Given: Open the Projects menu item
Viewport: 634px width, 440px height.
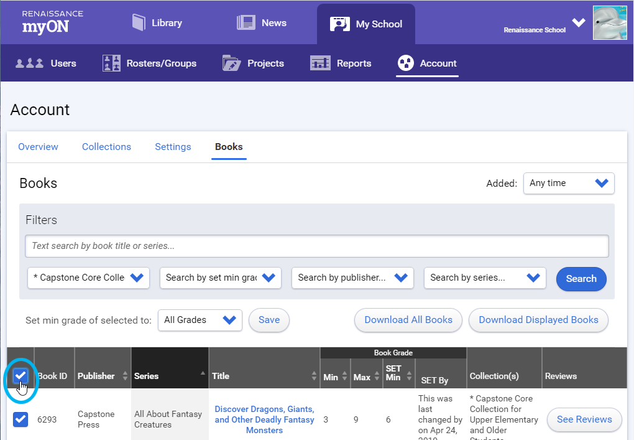Looking at the screenshot, I should [253, 63].
